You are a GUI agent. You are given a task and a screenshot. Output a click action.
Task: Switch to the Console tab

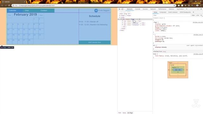coord(137,9)
